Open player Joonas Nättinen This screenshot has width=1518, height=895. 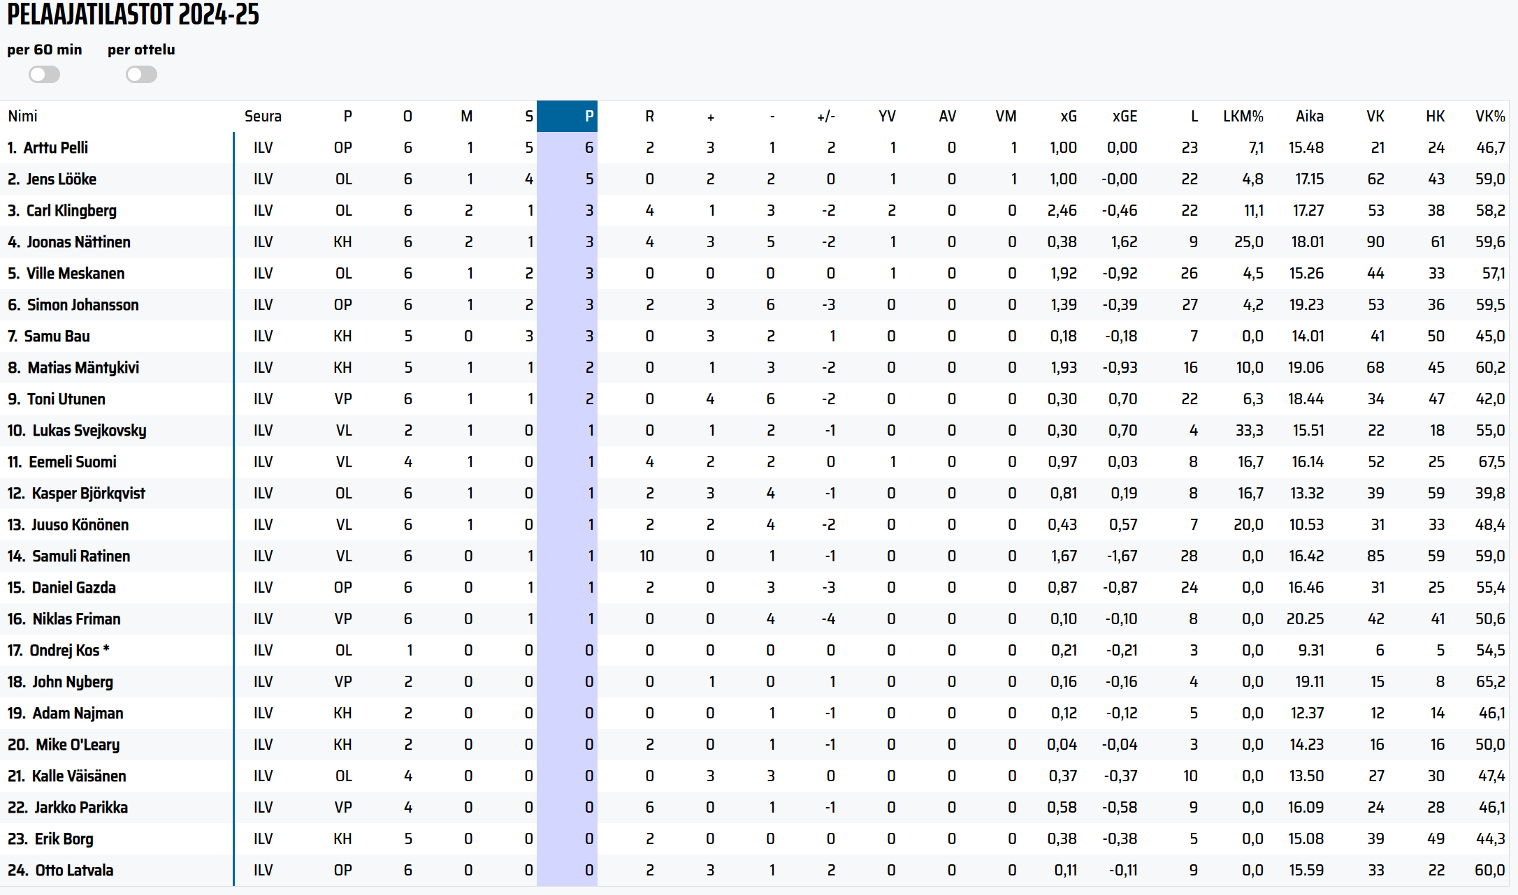click(78, 242)
